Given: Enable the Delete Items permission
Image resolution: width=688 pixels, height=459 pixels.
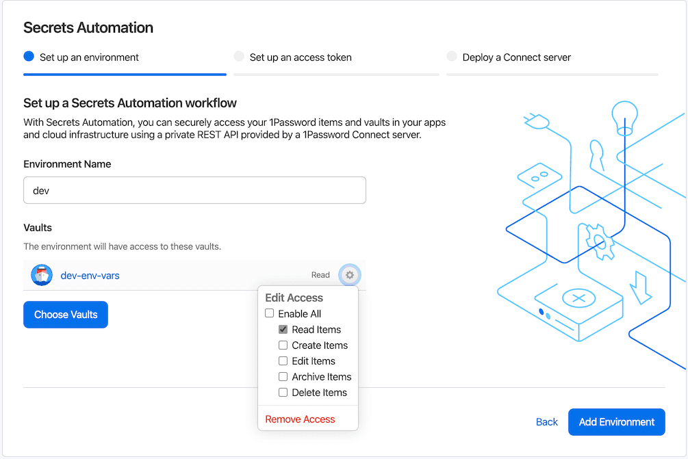Looking at the screenshot, I should pos(283,392).
